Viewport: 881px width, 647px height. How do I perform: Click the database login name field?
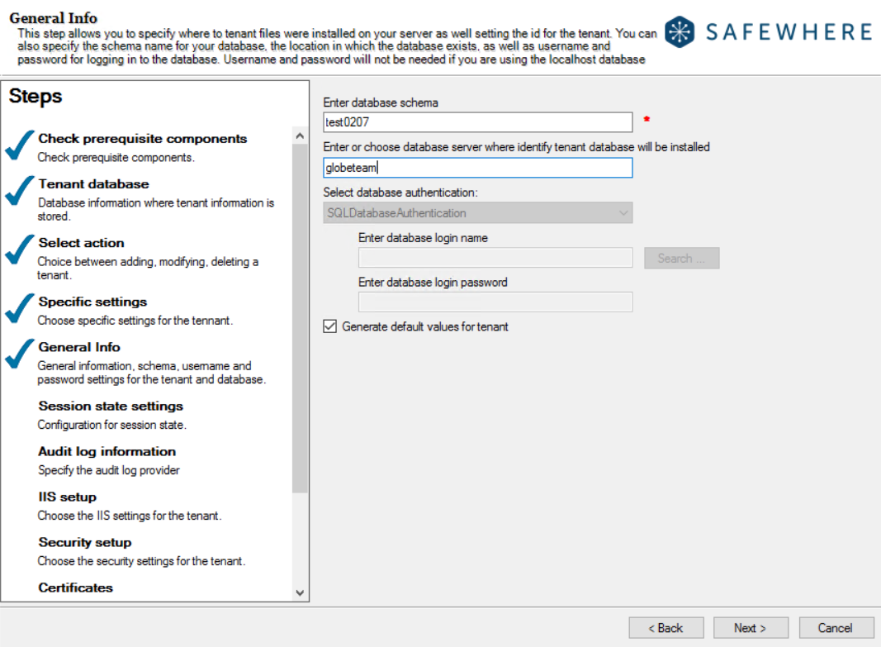pos(495,258)
